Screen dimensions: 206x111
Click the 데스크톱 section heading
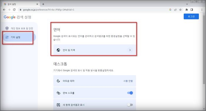(x=60, y=64)
